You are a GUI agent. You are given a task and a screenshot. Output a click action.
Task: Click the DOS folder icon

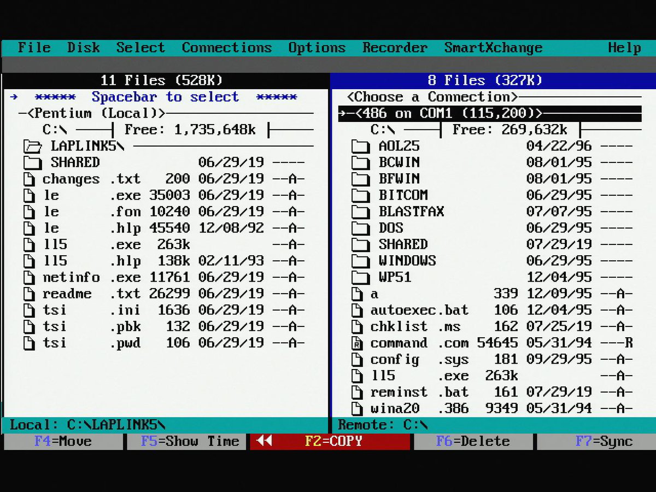(361, 228)
